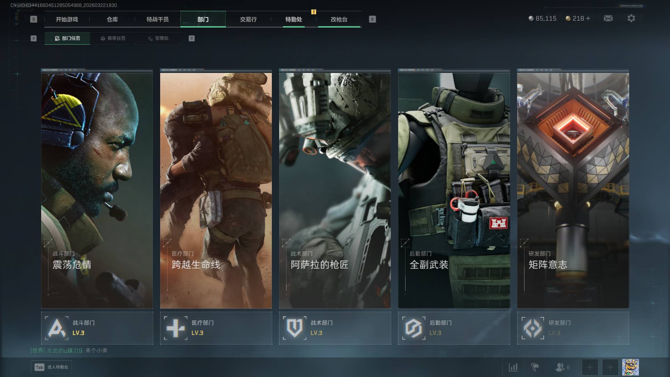Select the 军需处 sub-tab

coord(158,38)
